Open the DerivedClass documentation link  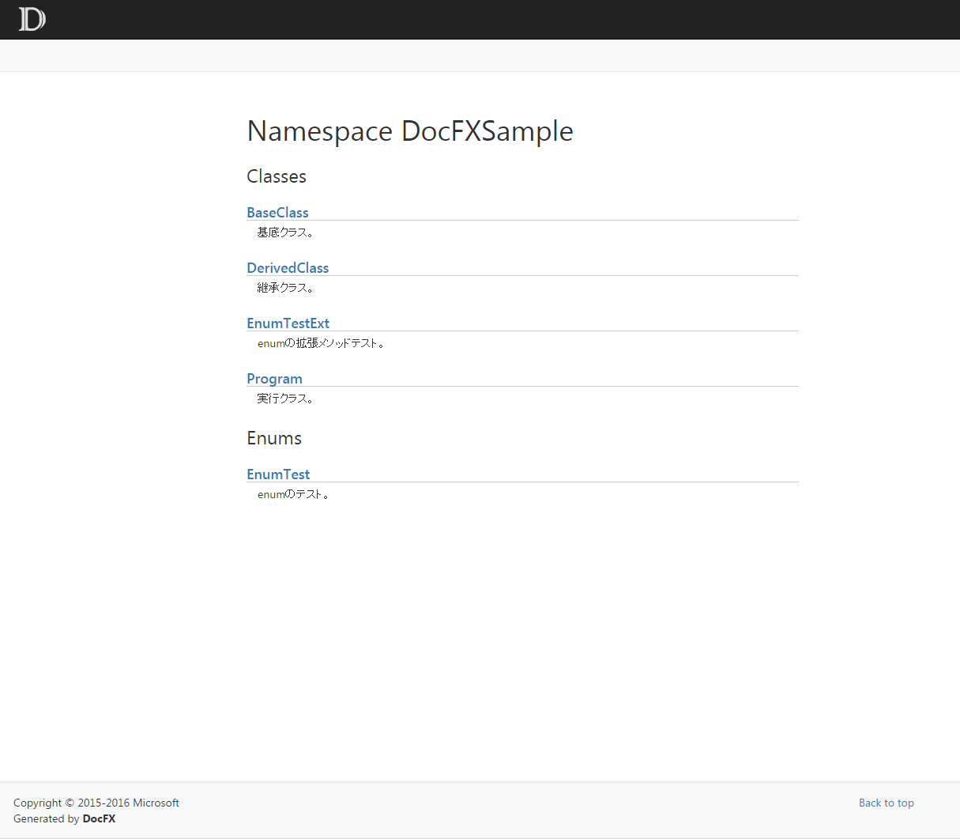pyautogui.click(x=288, y=268)
